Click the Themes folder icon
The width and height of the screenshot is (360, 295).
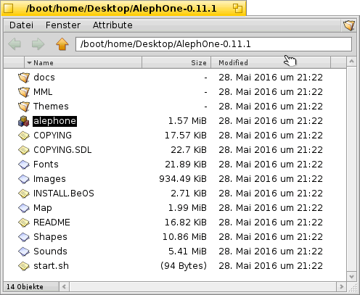click(x=24, y=107)
